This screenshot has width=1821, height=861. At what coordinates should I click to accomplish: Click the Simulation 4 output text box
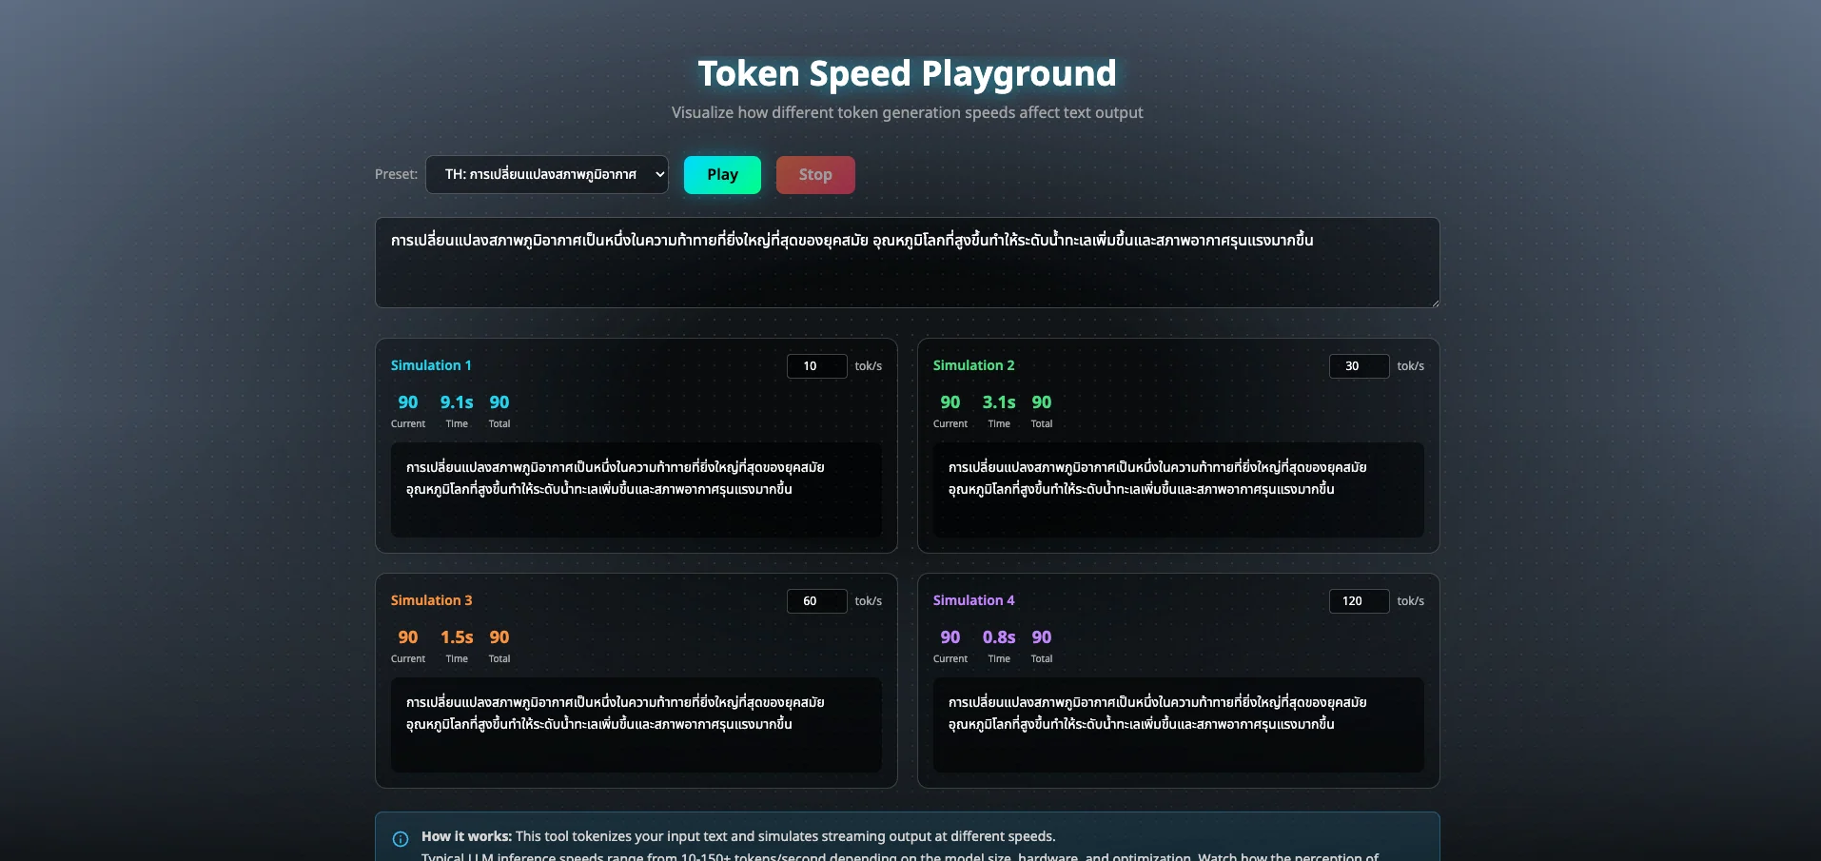(x=1178, y=725)
